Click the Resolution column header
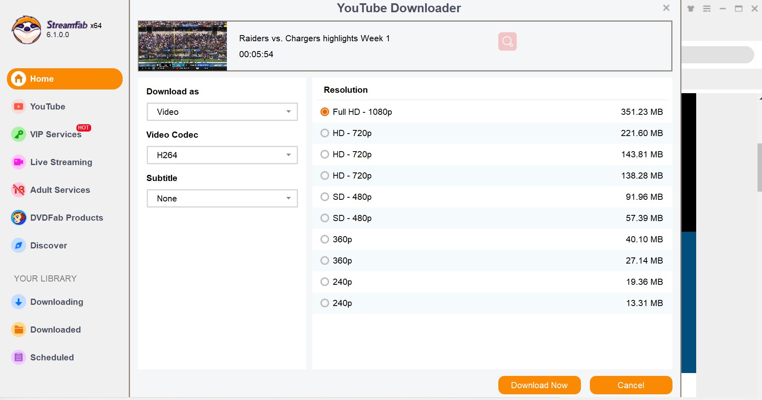762x400 pixels. tap(346, 90)
